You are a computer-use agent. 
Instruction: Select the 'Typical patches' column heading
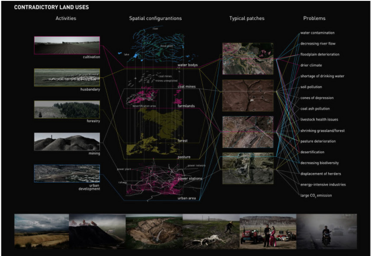tap(246, 19)
